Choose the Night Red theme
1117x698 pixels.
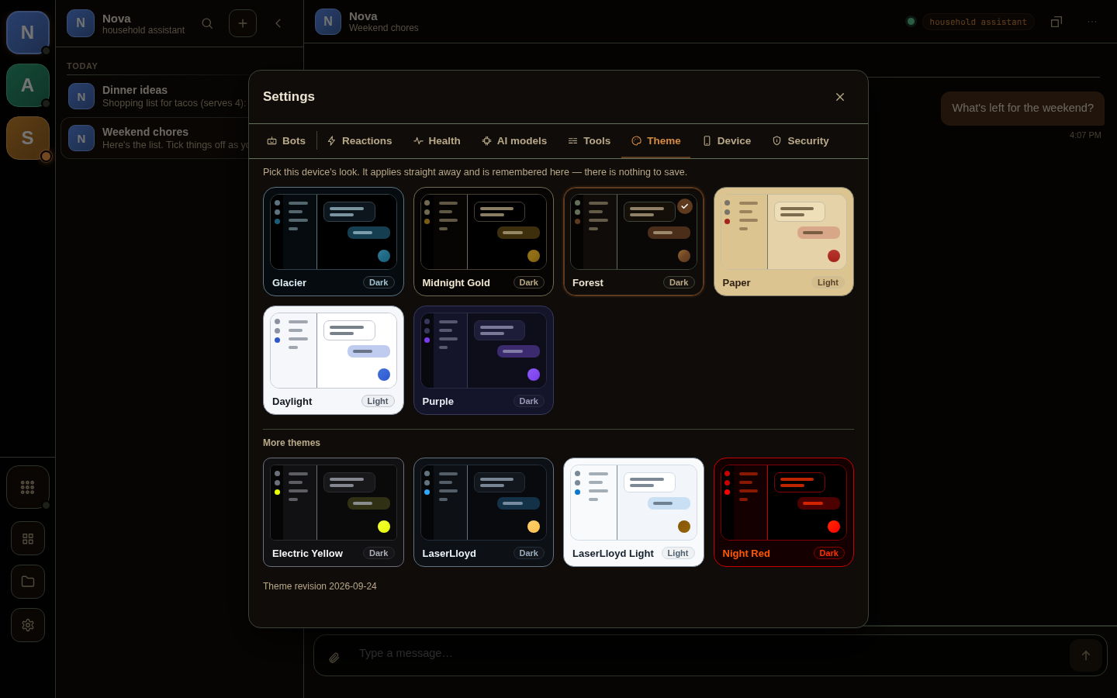783,512
